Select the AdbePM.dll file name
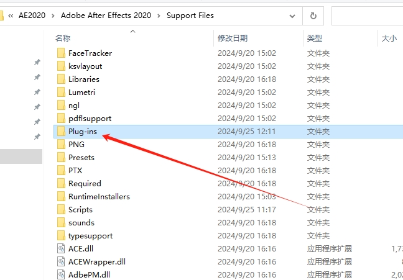 [x=89, y=275]
